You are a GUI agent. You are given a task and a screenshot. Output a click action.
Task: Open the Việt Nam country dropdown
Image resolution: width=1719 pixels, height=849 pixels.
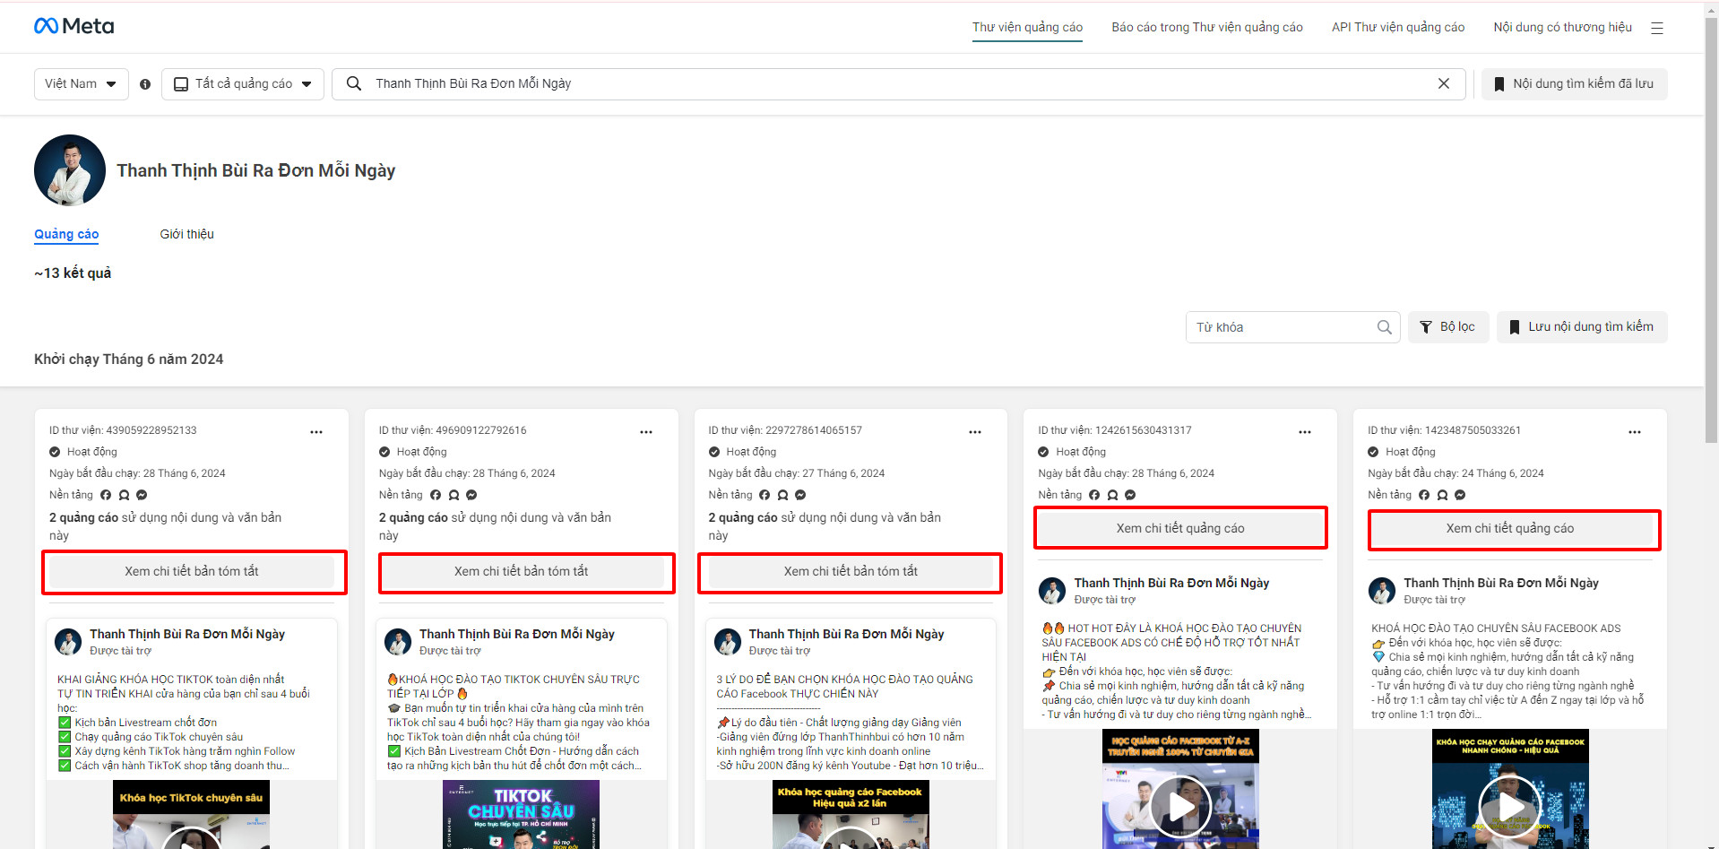coord(81,84)
